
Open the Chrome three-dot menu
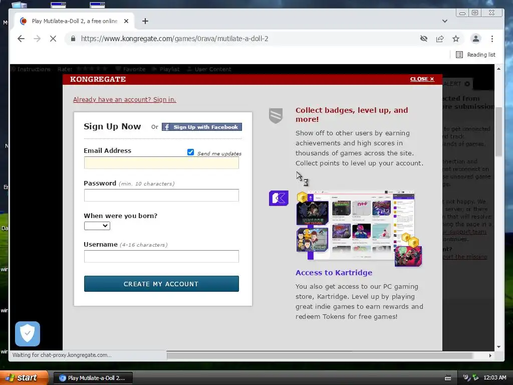coord(492,39)
